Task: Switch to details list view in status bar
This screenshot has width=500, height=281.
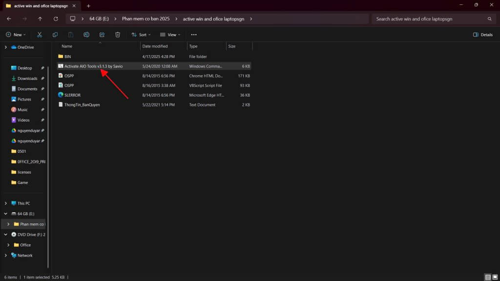Action: tap(488, 277)
